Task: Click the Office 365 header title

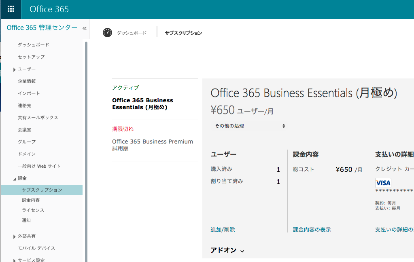Action: click(49, 9)
